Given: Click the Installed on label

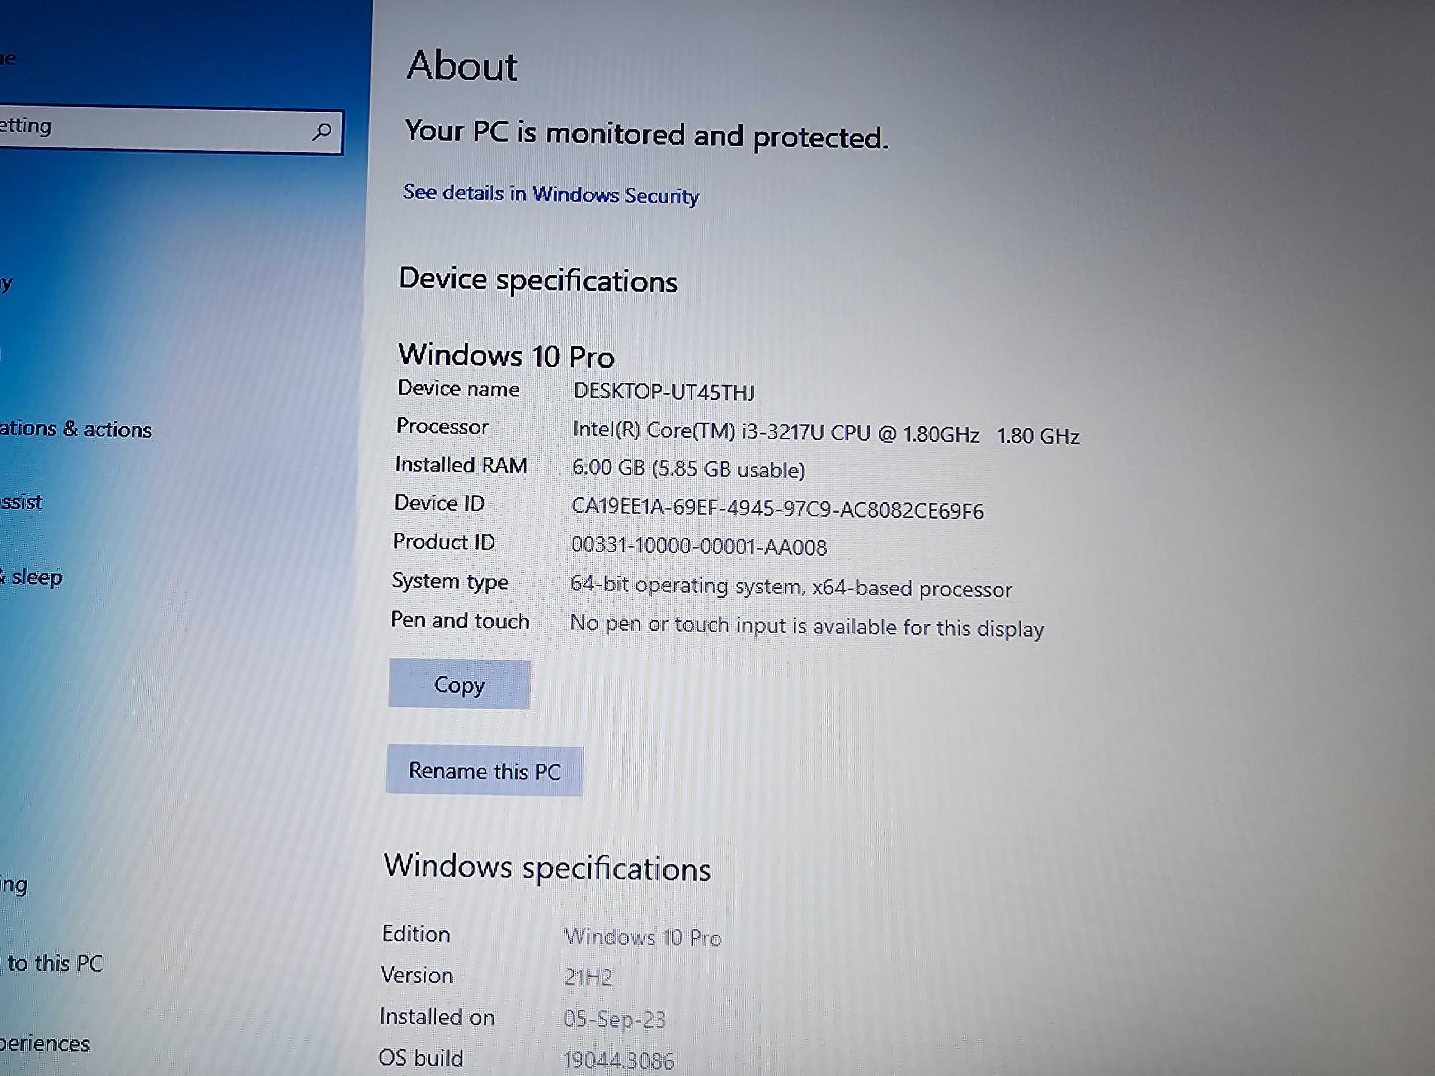Looking at the screenshot, I should point(437,1016).
